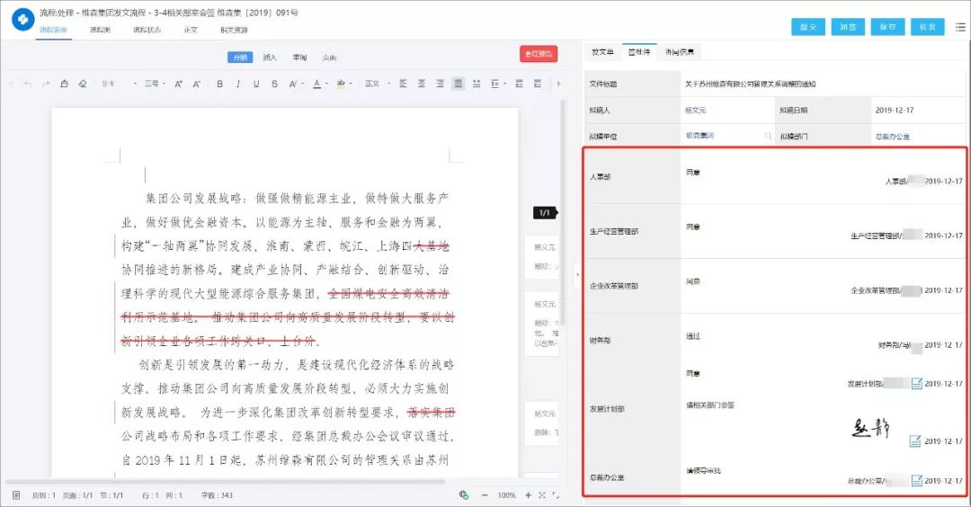Switch to the 审阅 ribbon tab
Image resolution: width=971 pixels, height=507 pixels.
[299, 57]
